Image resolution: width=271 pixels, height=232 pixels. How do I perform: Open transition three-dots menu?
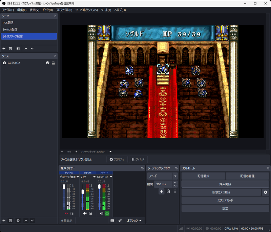point(175,191)
